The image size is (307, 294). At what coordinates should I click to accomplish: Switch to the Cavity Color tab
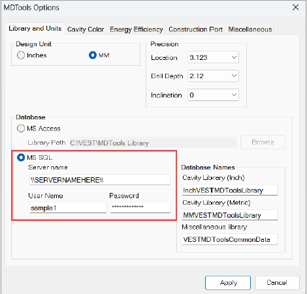click(86, 29)
